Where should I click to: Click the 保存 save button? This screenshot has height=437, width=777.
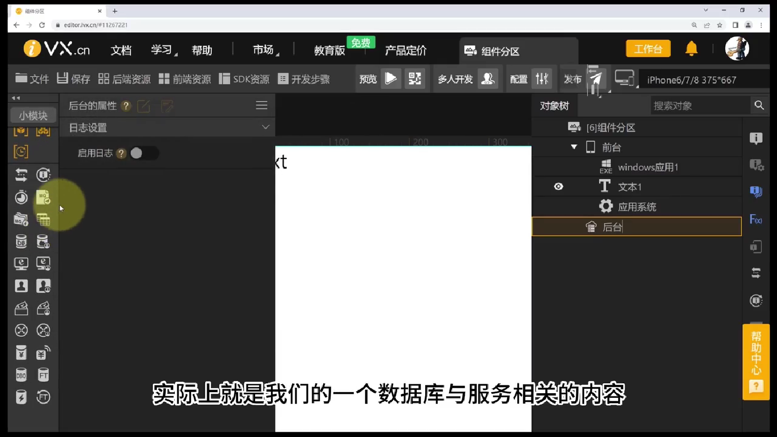pyautogui.click(x=73, y=79)
